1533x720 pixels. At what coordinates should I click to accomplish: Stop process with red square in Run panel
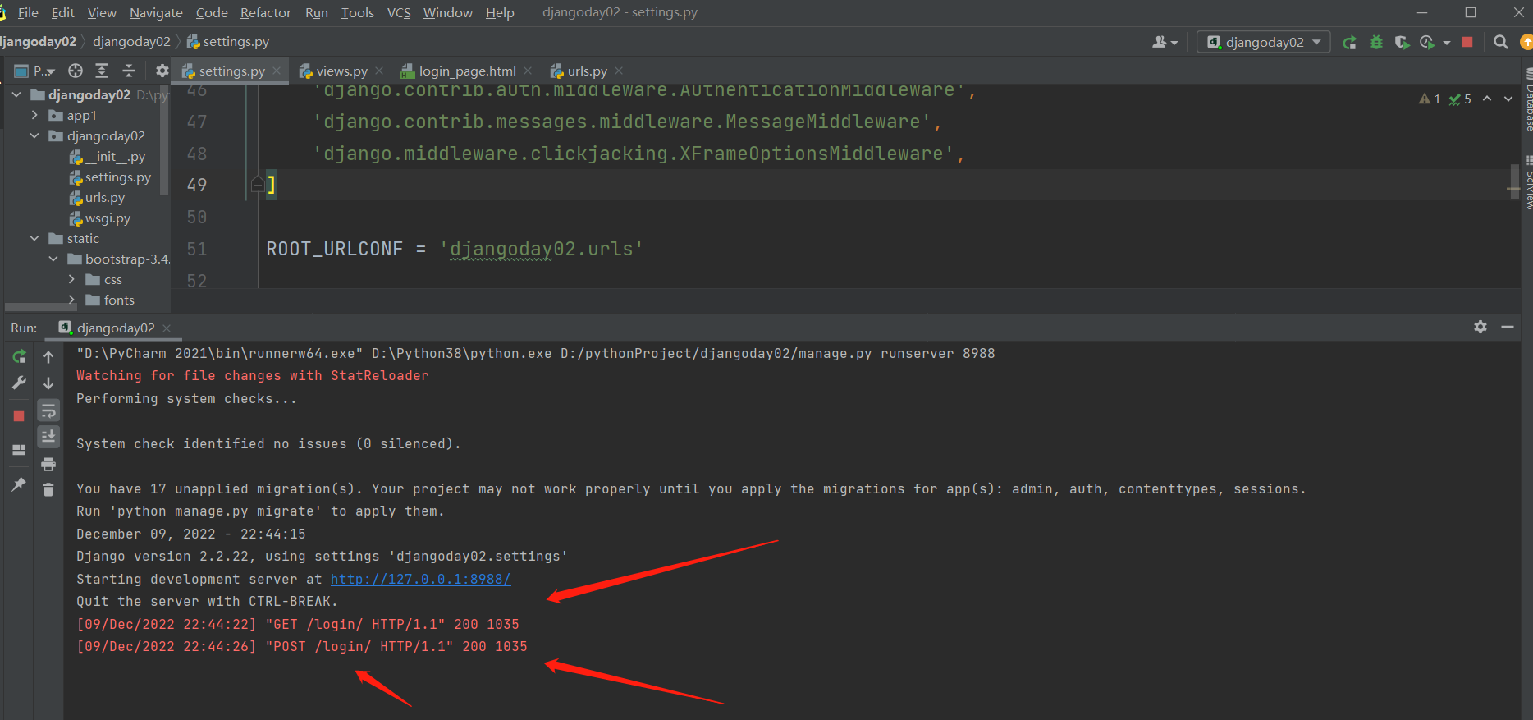[19, 416]
